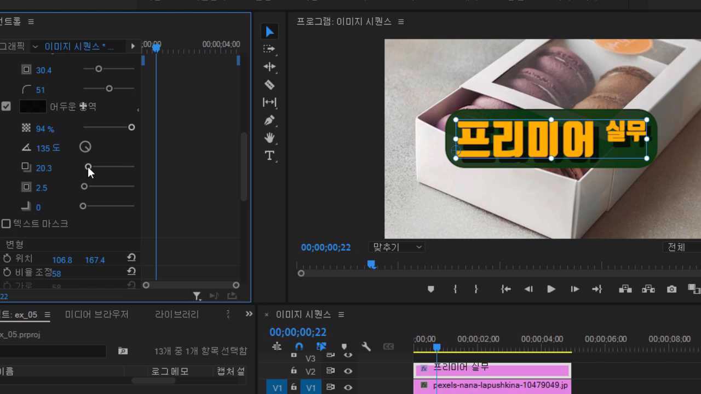Reset the 위치 parameter

[131, 258]
